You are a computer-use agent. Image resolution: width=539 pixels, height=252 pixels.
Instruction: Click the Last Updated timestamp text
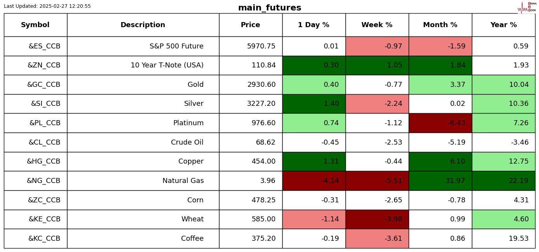tap(47, 6)
